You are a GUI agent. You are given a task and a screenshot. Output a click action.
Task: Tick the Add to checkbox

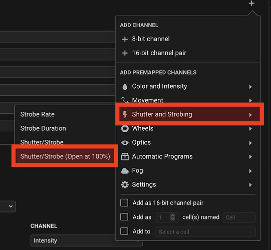(124, 231)
